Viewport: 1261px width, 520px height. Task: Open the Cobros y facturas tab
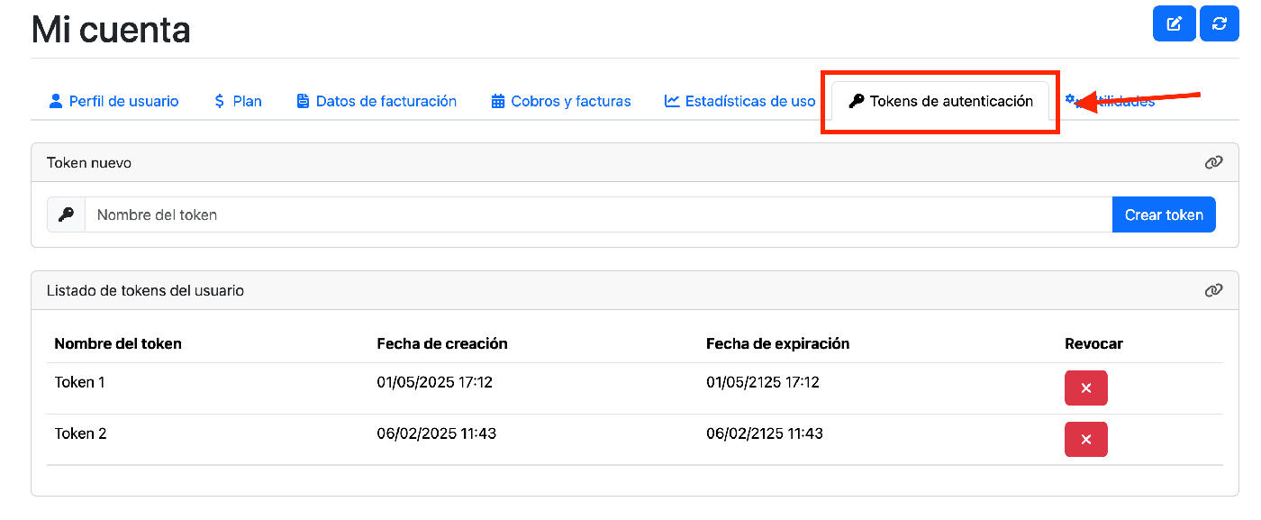click(569, 101)
